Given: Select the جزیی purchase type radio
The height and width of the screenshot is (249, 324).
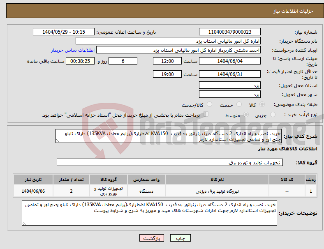Looking at the screenshot, I should click(273, 114).
